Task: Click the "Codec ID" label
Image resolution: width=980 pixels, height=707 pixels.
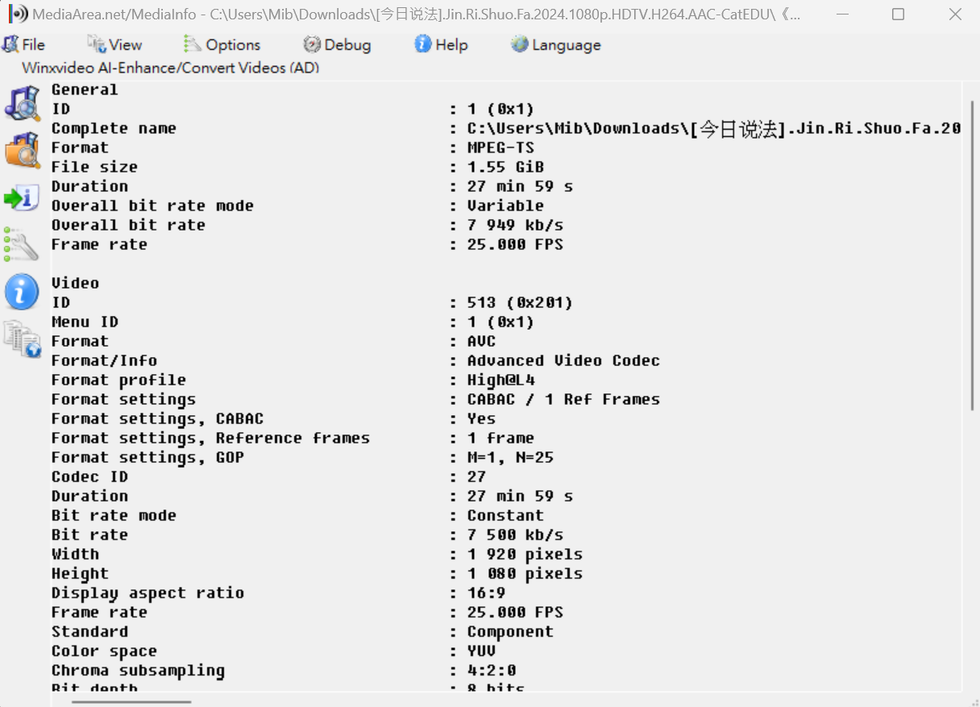Action: [89, 476]
